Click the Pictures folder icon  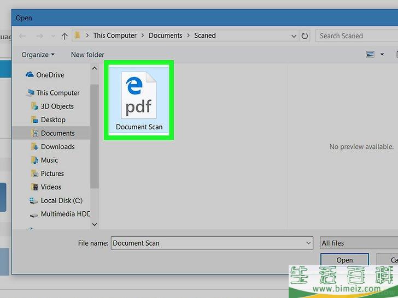point(35,174)
